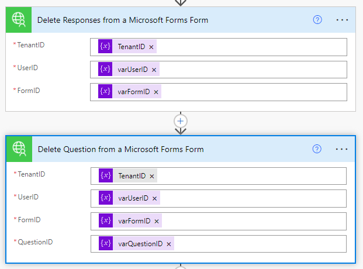Remove TenantID token in Delete Question action

point(152,177)
